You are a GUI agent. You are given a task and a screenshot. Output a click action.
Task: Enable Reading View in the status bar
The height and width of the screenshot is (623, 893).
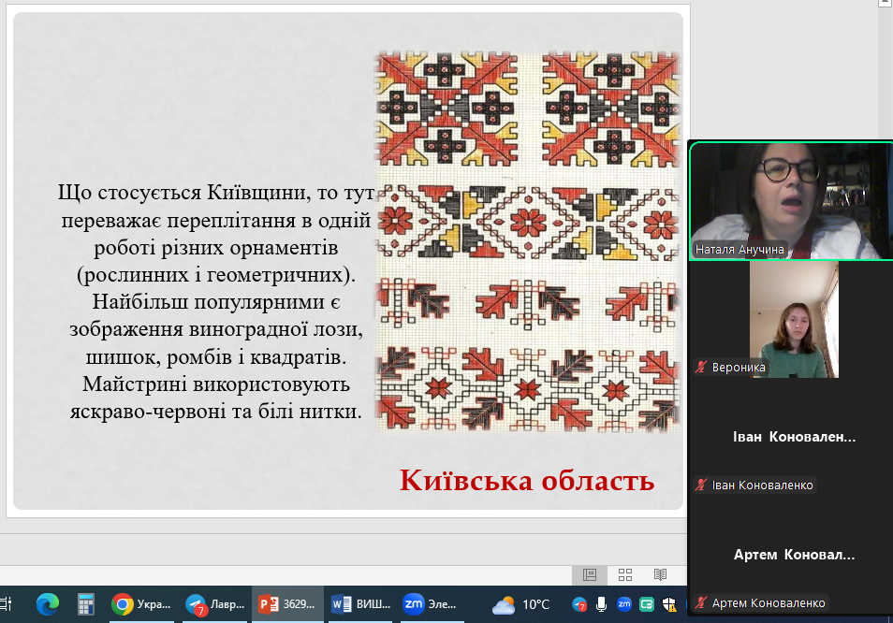pyautogui.click(x=660, y=574)
